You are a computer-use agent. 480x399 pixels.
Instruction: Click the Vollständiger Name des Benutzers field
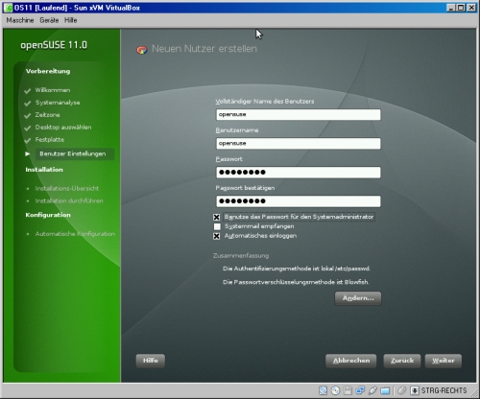[x=299, y=114]
